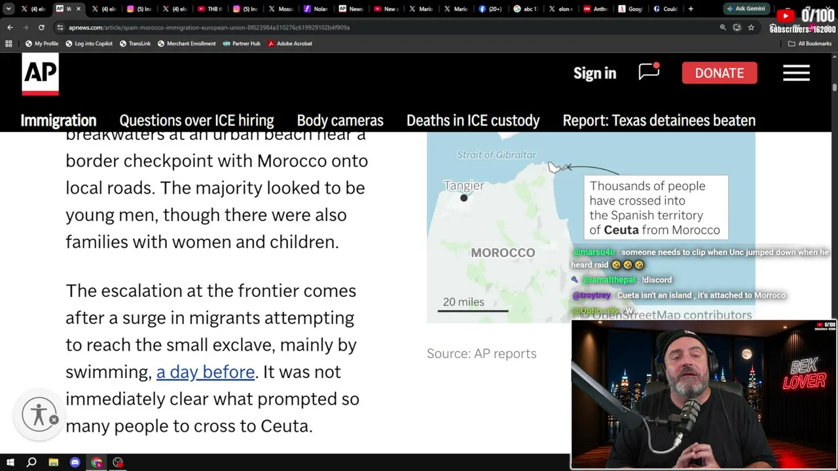Click the Tangier label on the map
Viewport: 838px width, 471px height.
(x=464, y=185)
